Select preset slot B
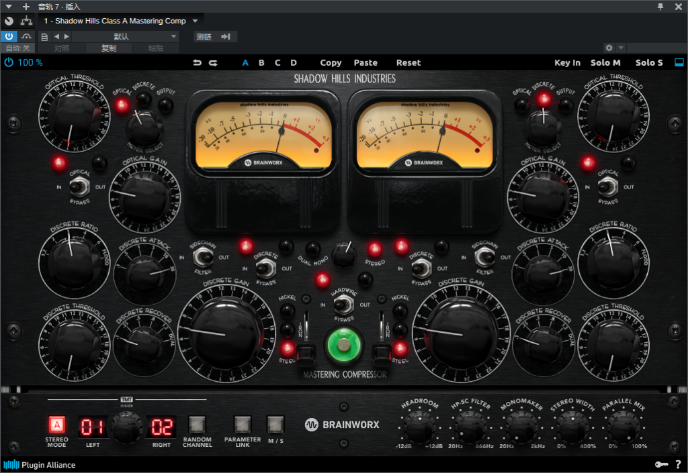Screen dimensions: 688x473 [x=261, y=62]
